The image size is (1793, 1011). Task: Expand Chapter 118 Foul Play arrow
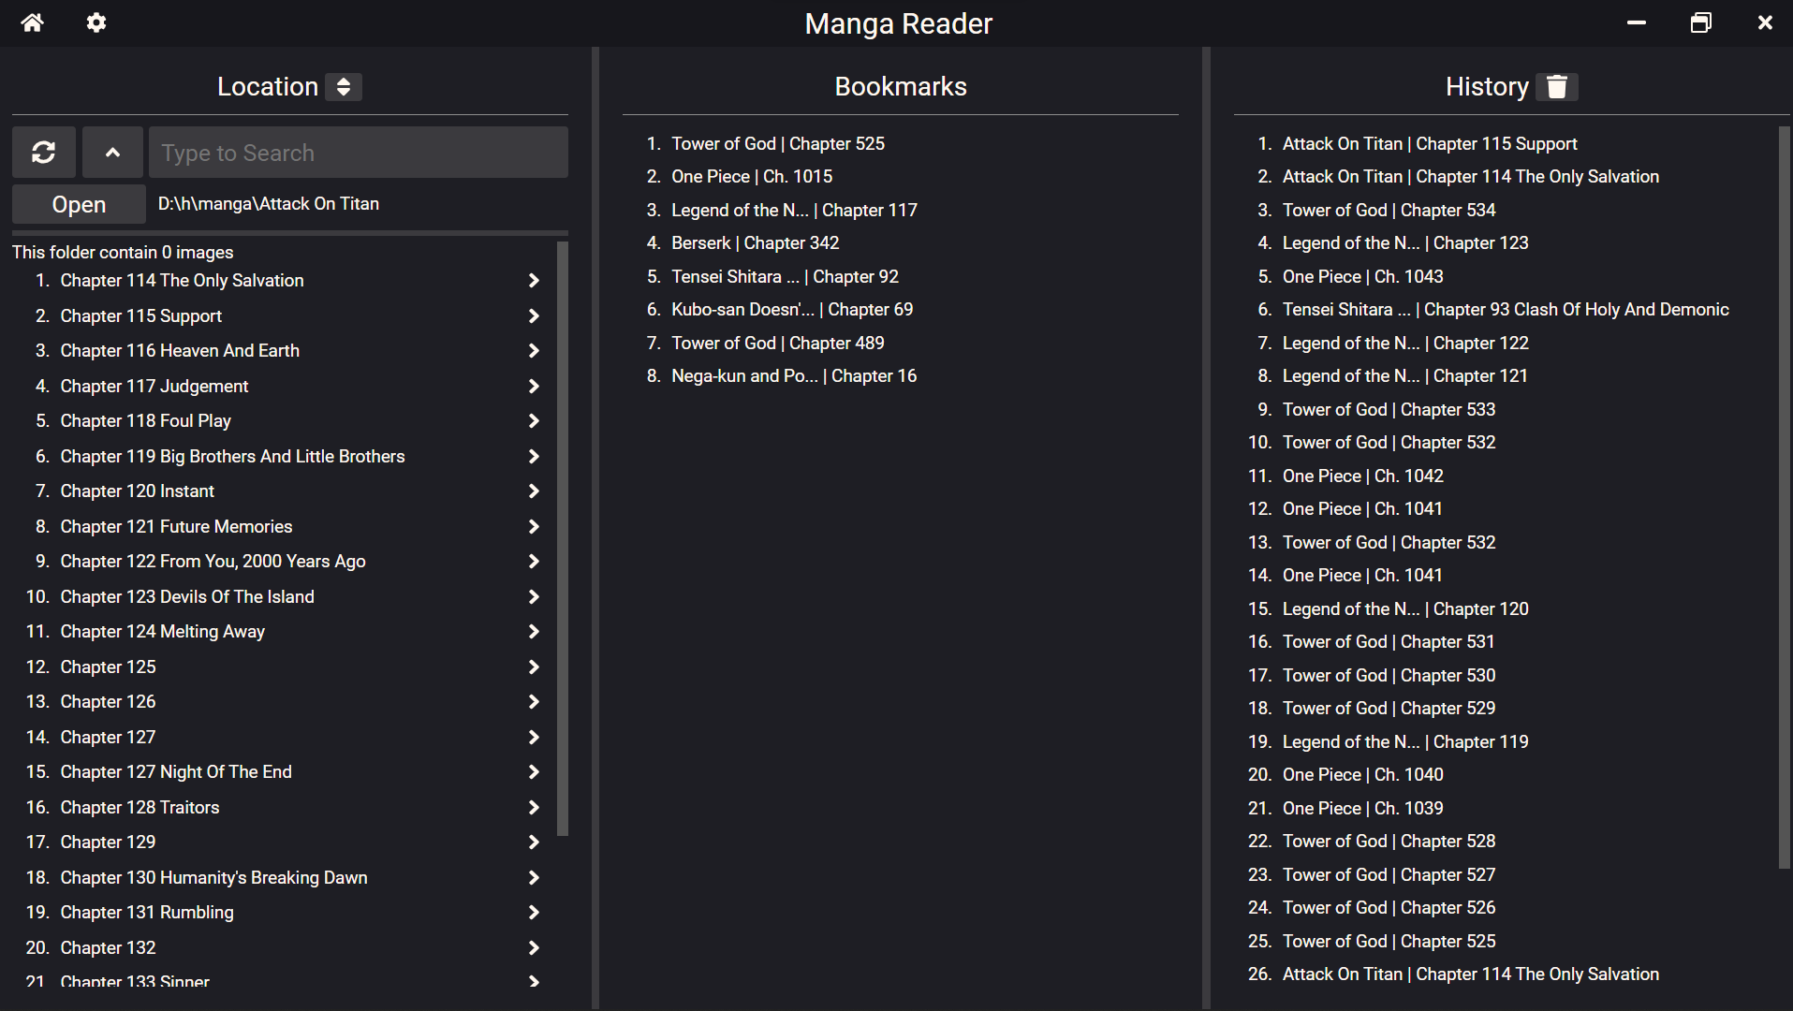pos(534,421)
